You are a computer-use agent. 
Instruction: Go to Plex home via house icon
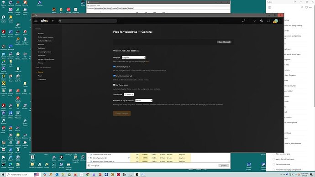(36, 21)
